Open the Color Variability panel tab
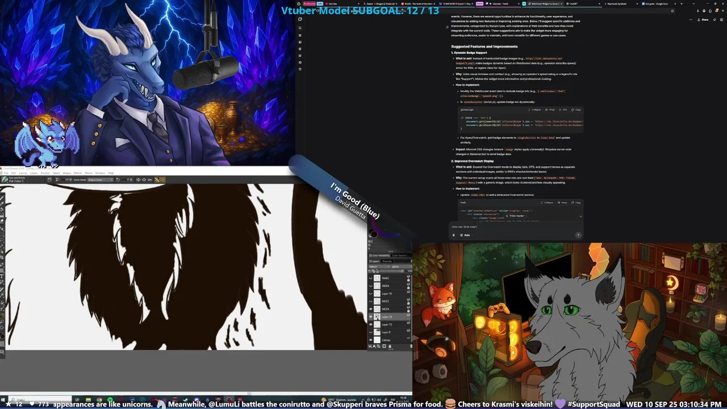 pyautogui.click(x=379, y=255)
